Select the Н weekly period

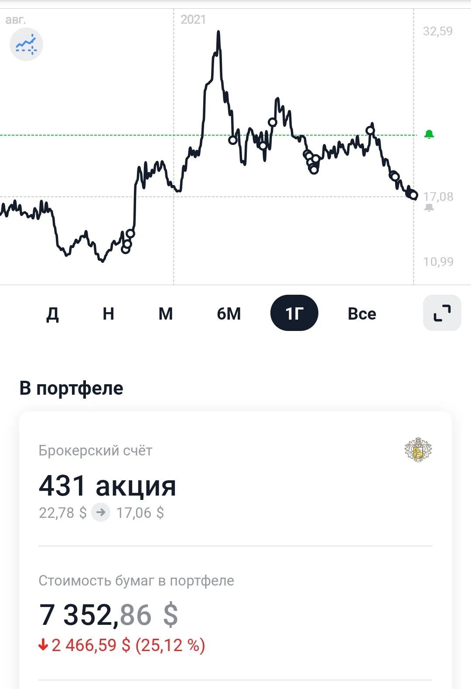coord(109,313)
